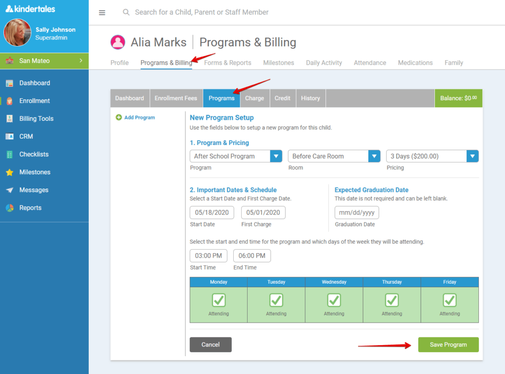Screen dimensions: 505x374
Task: Open Reports from the sidebar
Action: [31, 207]
